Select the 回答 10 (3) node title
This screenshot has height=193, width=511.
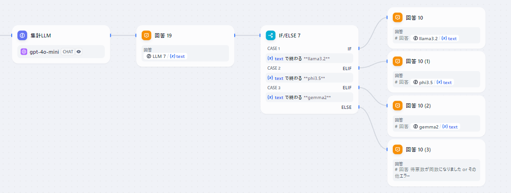(419, 150)
